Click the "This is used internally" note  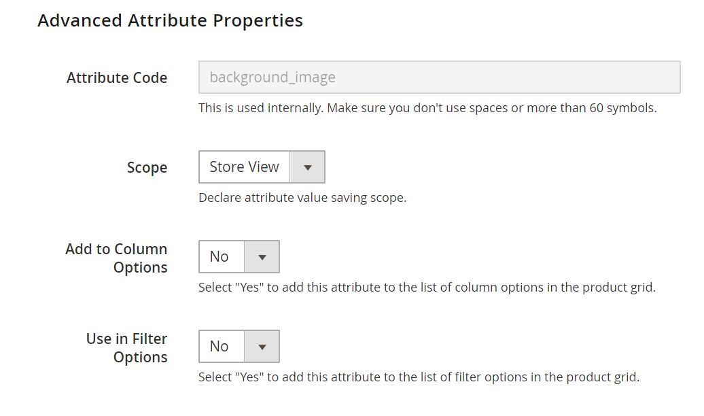427,108
